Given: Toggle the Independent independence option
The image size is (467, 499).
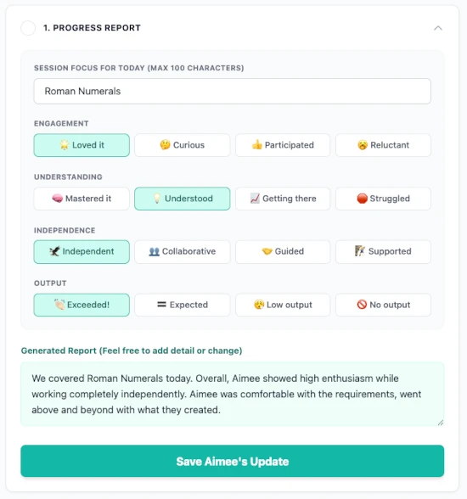Looking at the screenshot, I should click(x=82, y=252).
